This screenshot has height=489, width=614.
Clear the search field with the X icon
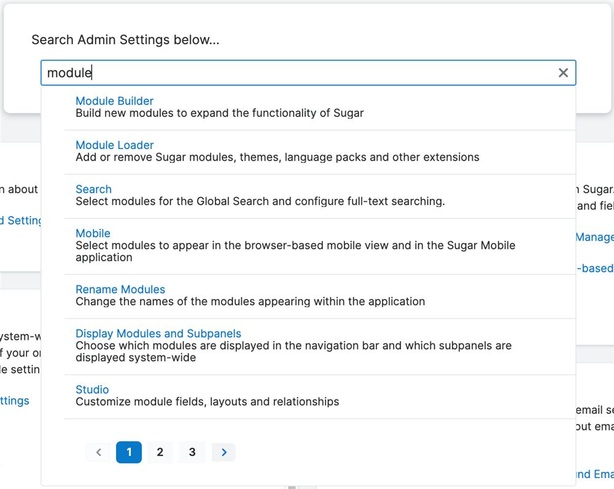563,73
